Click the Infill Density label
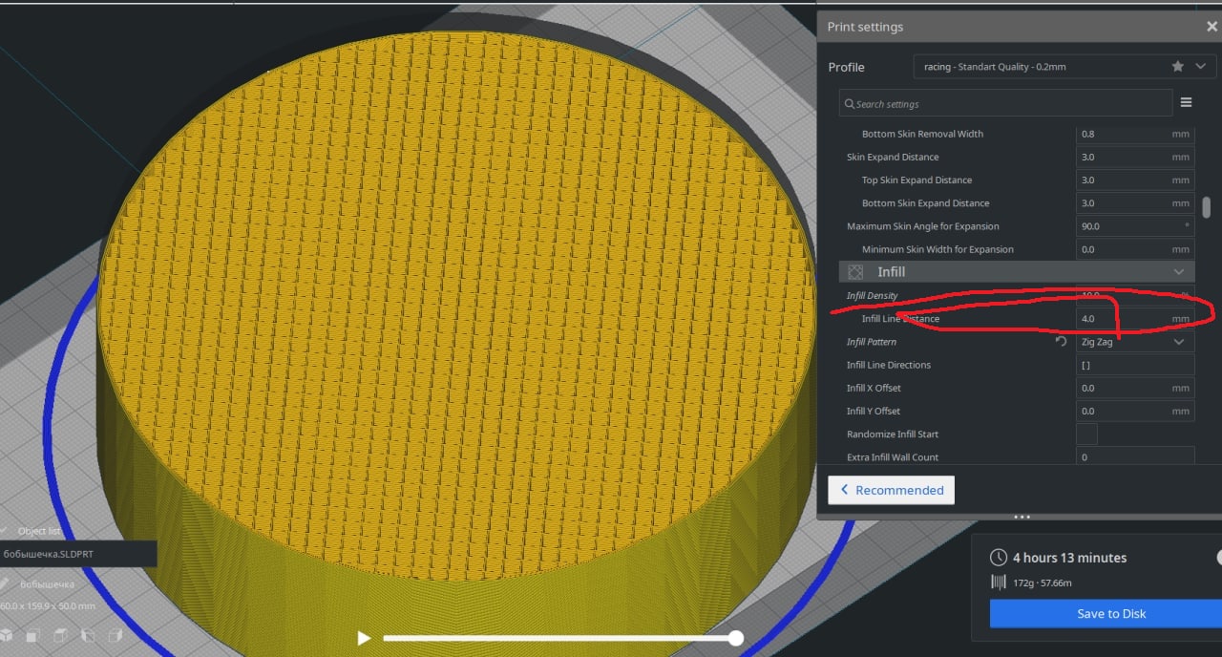The height and width of the screenshot is (657, 1222). coord(872,296)
